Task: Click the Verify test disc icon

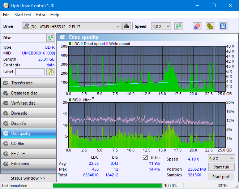Action: tap(6, 103)
